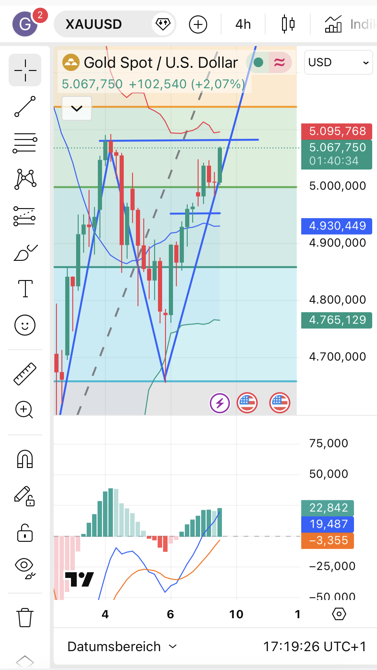Open the 4h timeframe selector
377x670 pixels.
pos(243,24)
